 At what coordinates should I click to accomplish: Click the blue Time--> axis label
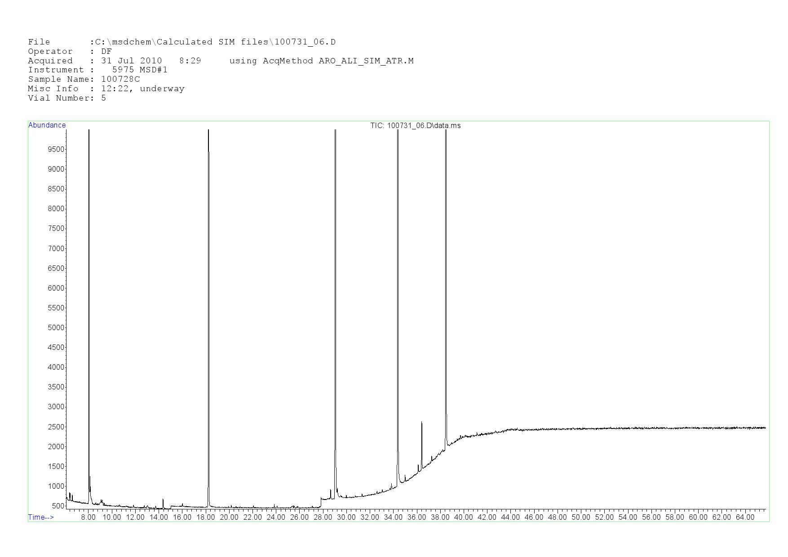tap(41, 517)
